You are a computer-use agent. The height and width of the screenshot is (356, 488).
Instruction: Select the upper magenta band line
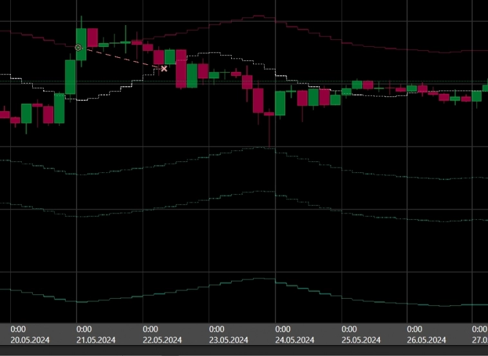tap(386, 48)
